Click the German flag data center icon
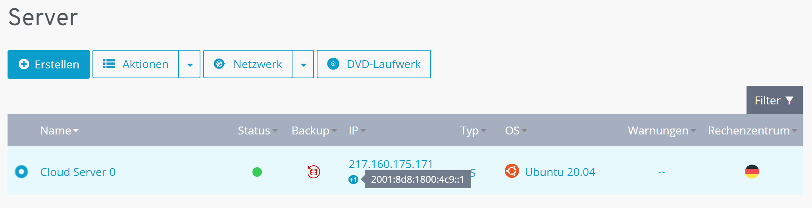Viewport: 812px width, 208px height. (x=752, y=172)
